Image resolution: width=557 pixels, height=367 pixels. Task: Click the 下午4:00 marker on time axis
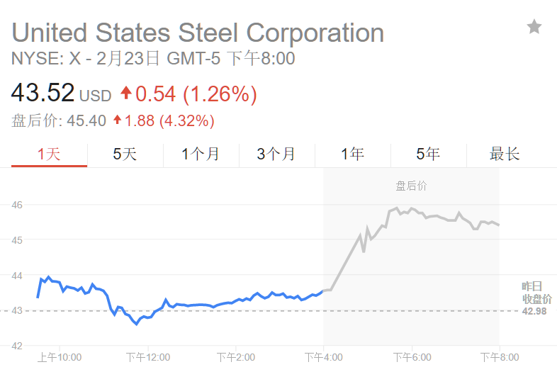(323, 357)
